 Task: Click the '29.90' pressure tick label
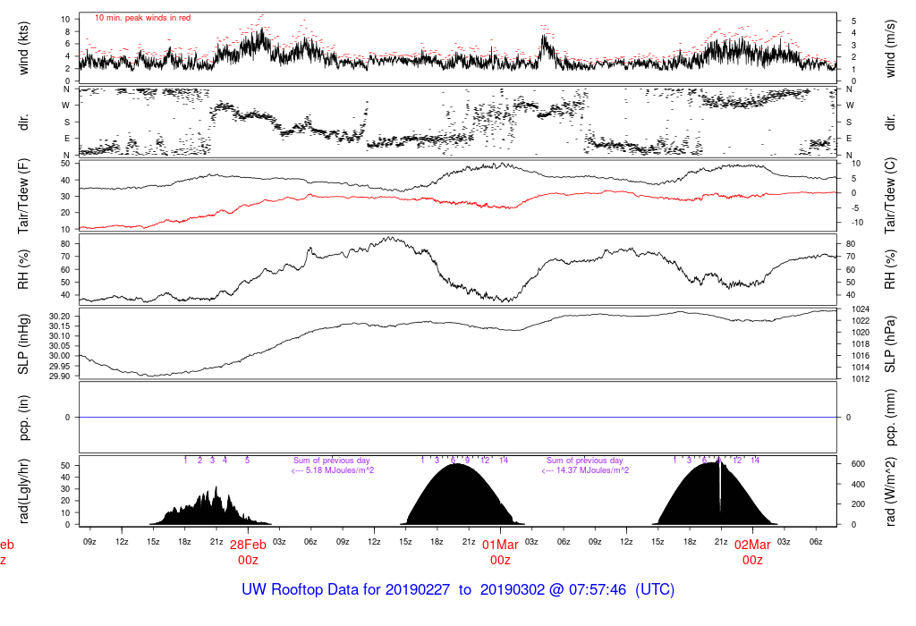pyautogui.click(x=59, y=376)
